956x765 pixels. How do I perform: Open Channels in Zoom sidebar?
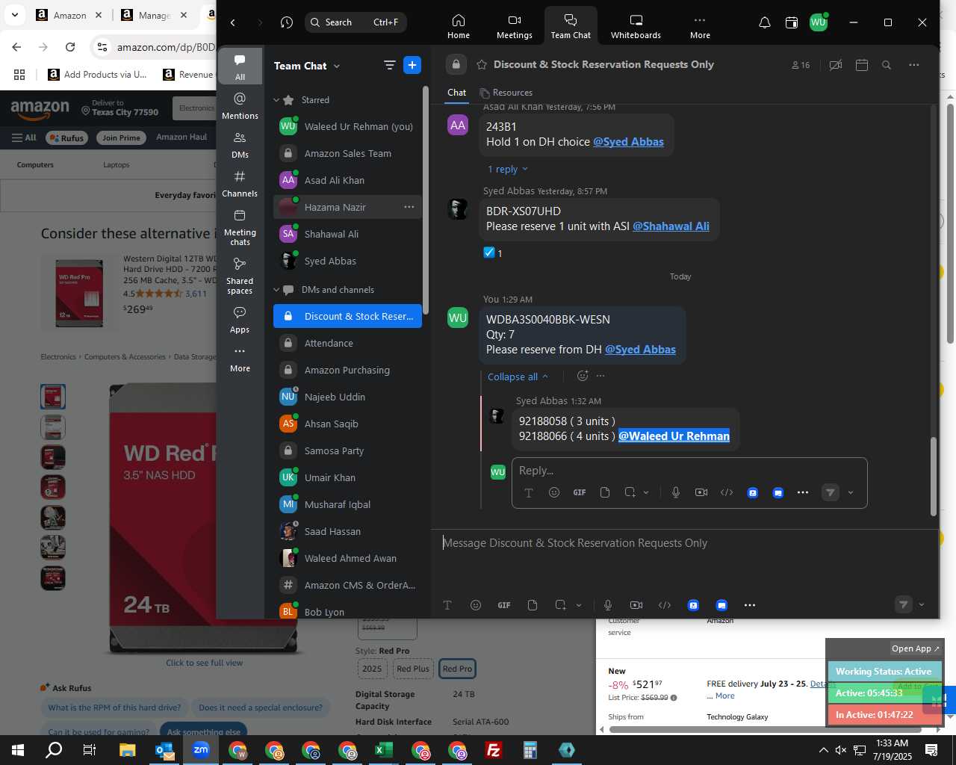point(240,184)
